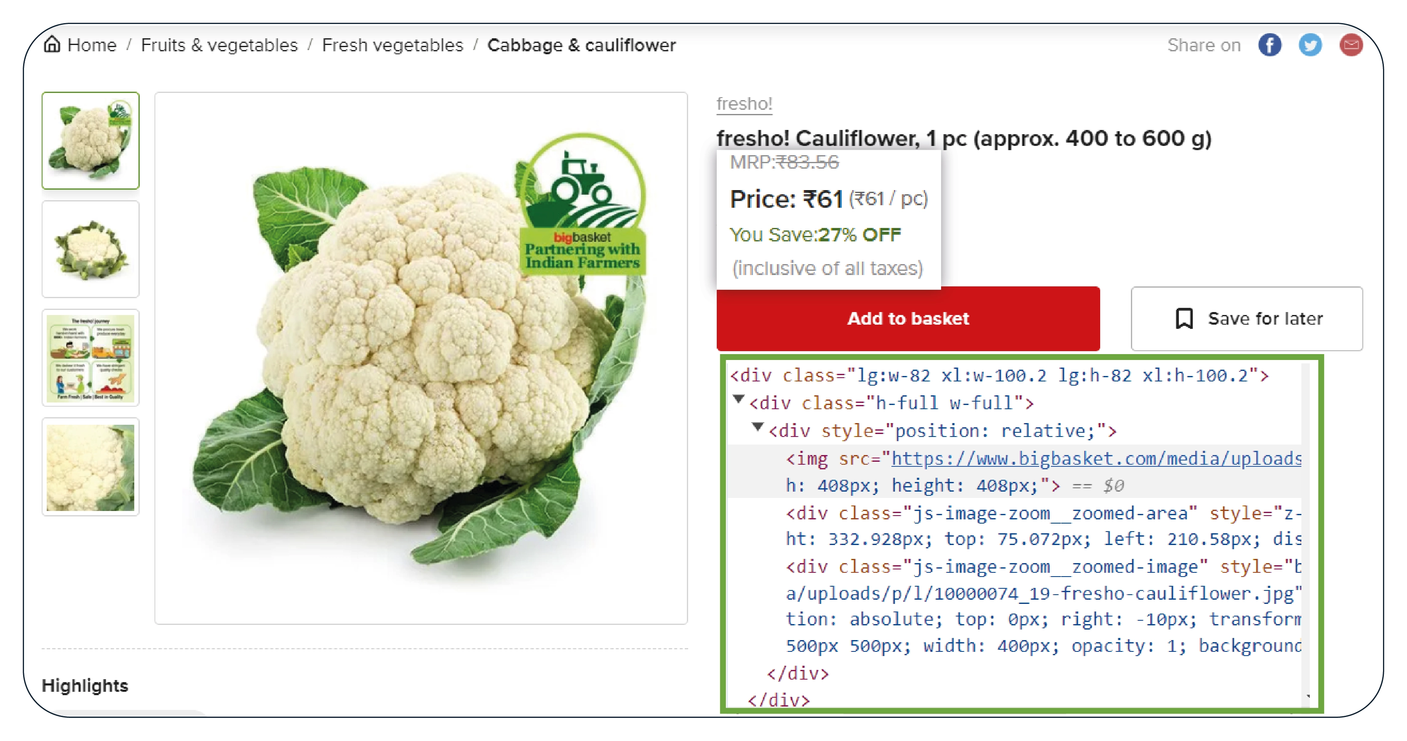Screen dimensions: 1407x741
Task: Select Cabbage & cauliflower breadcrumb
Action: pyautogui.click(x=581, y=45)
